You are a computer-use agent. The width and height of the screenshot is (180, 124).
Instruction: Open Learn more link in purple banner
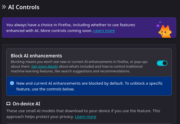point(104,31)
